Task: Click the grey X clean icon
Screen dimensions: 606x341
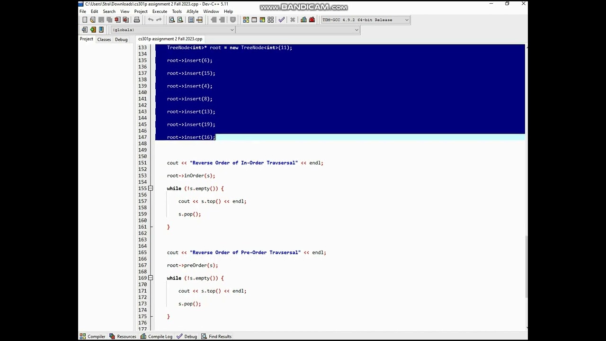Action: click(293, 20)
